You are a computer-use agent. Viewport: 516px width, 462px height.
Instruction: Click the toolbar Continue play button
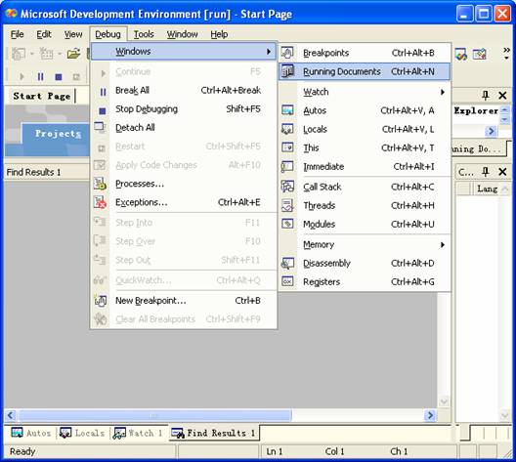(x=22, y=76)
